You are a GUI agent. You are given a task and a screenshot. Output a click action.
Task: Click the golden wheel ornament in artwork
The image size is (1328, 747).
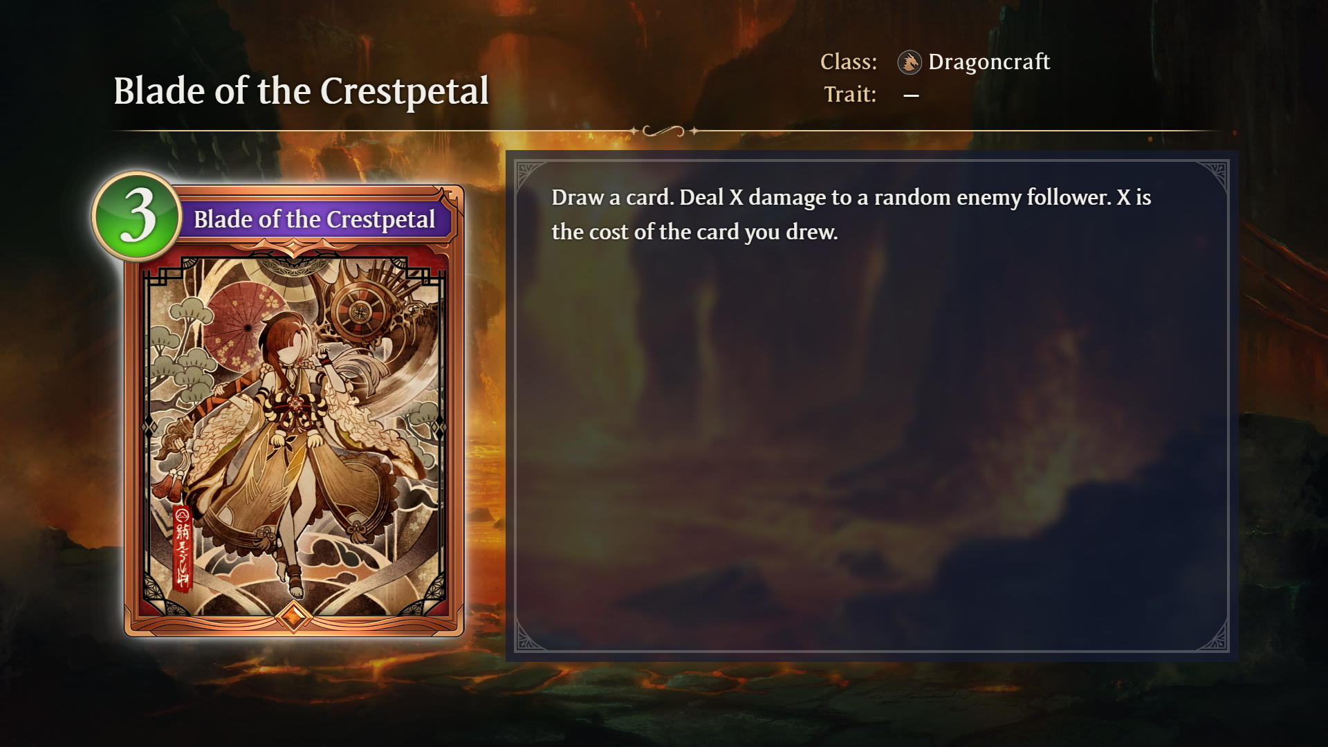[x=359, y=311]
